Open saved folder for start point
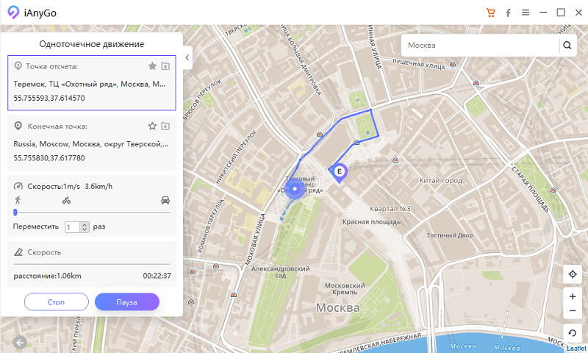The height and width of the screenshot is (353, 588). pyautogui.click(x=165, y=66)
